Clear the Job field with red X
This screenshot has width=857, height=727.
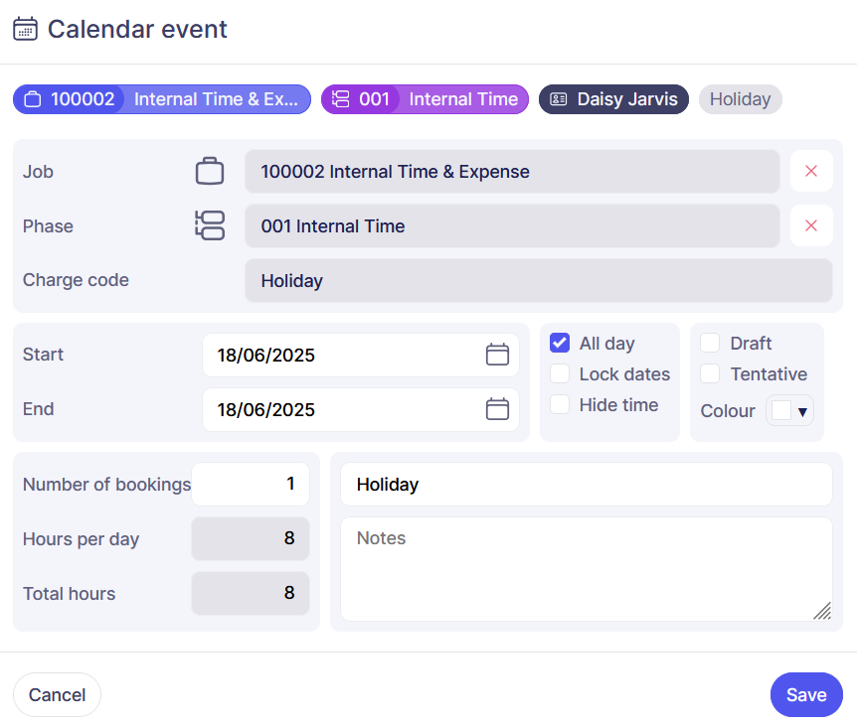[811, 171]
